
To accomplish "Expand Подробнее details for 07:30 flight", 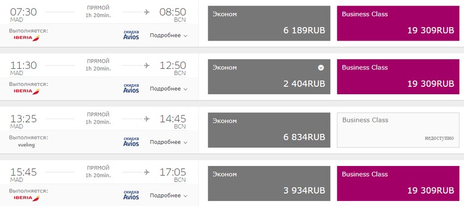I will 169,36.
